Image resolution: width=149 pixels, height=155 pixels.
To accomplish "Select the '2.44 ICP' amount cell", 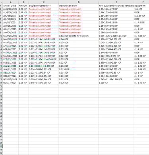I will (x=23, y=12).
